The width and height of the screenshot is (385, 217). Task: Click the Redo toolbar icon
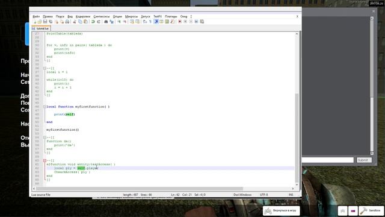(x=99, y=22)
